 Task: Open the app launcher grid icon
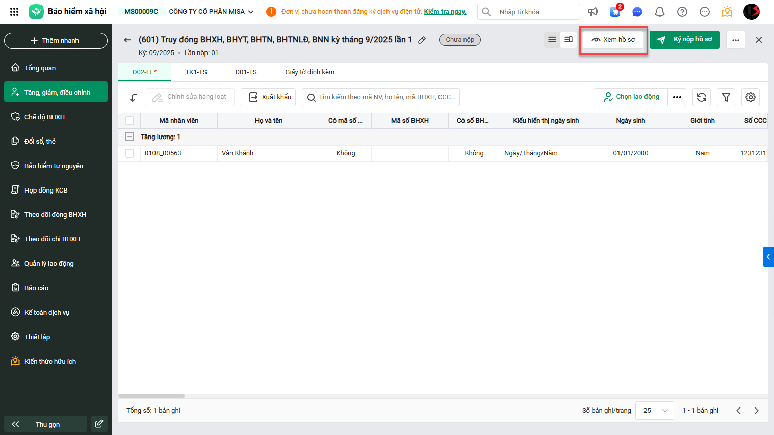tap(14, 12)
